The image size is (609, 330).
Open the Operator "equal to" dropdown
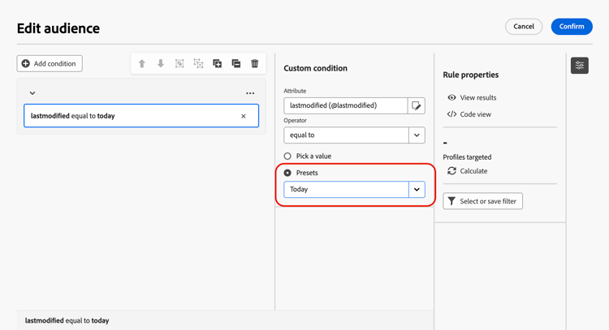(417, 135)
